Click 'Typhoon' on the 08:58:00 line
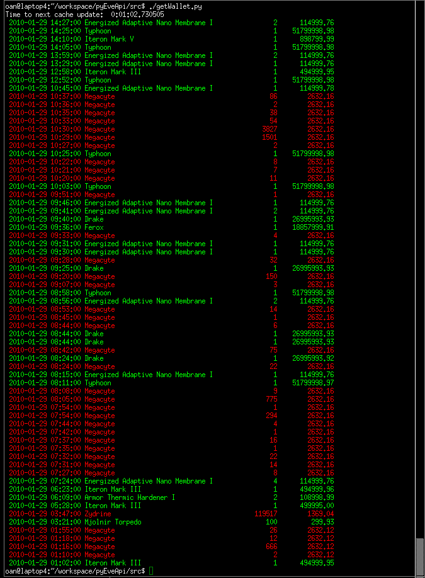Viewport: 425px width, 578px height. 98,293
